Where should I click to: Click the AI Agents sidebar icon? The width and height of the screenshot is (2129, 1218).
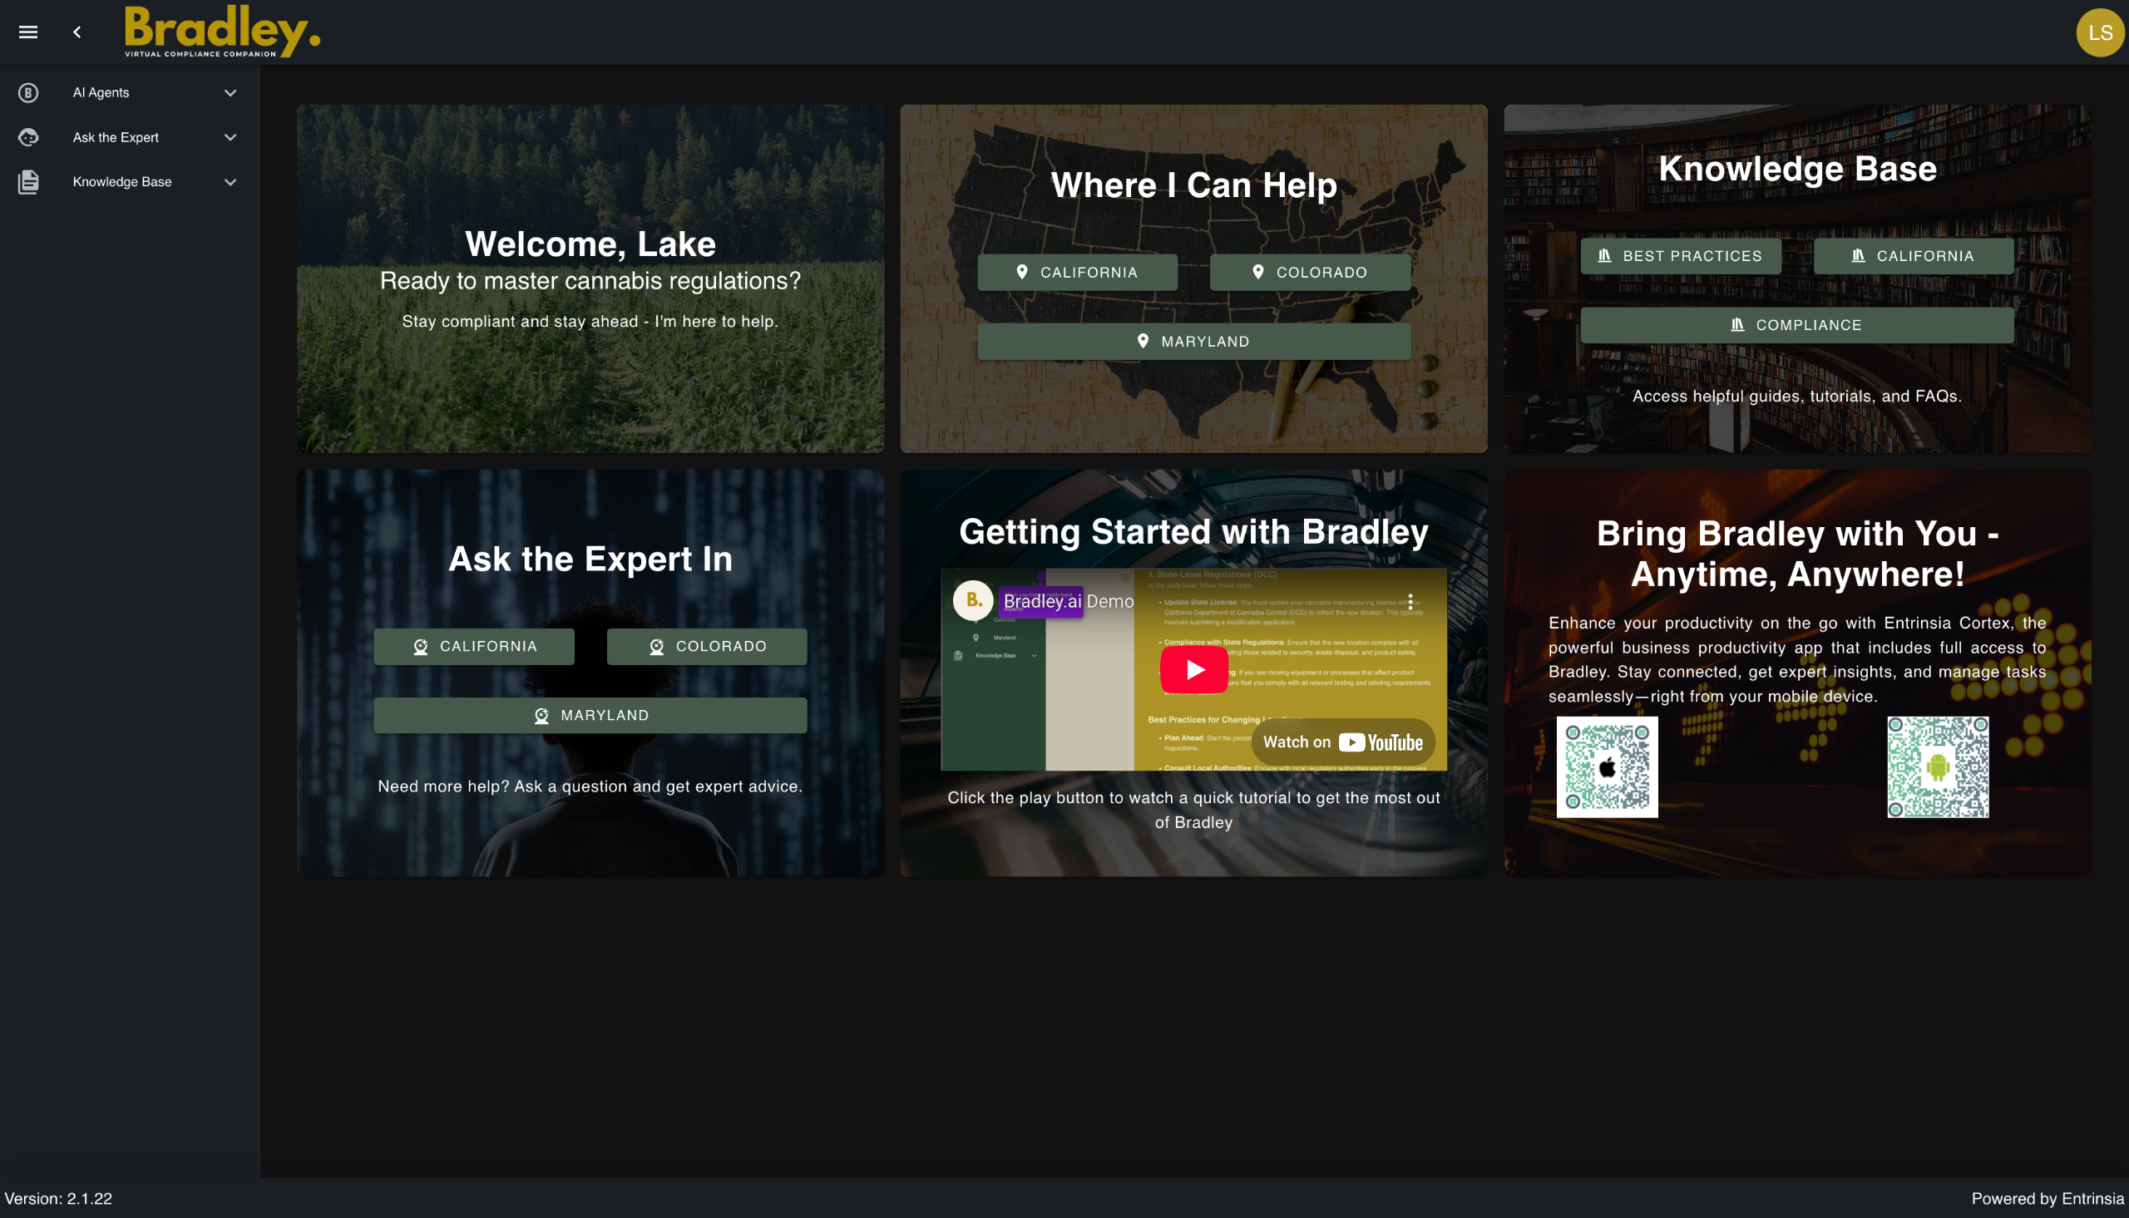click(28, 93)
